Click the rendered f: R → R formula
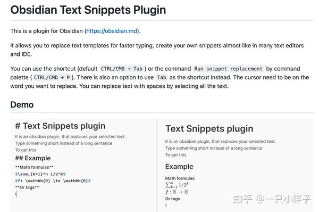 (177, 192)
